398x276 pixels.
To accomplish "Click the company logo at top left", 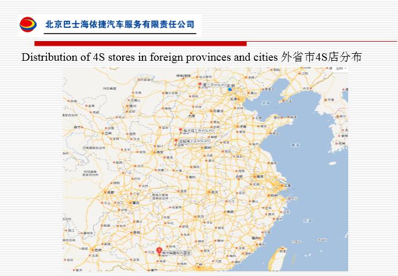I will [28, 25].
